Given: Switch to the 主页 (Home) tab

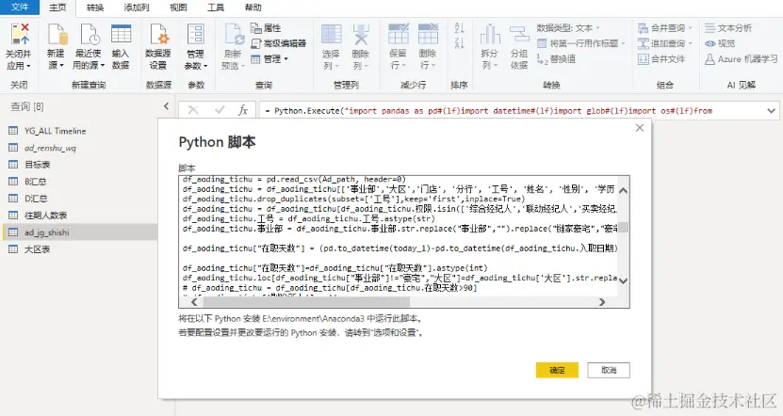Looking at the screenshot, I should pyautogui.click(x=57, y=8).
